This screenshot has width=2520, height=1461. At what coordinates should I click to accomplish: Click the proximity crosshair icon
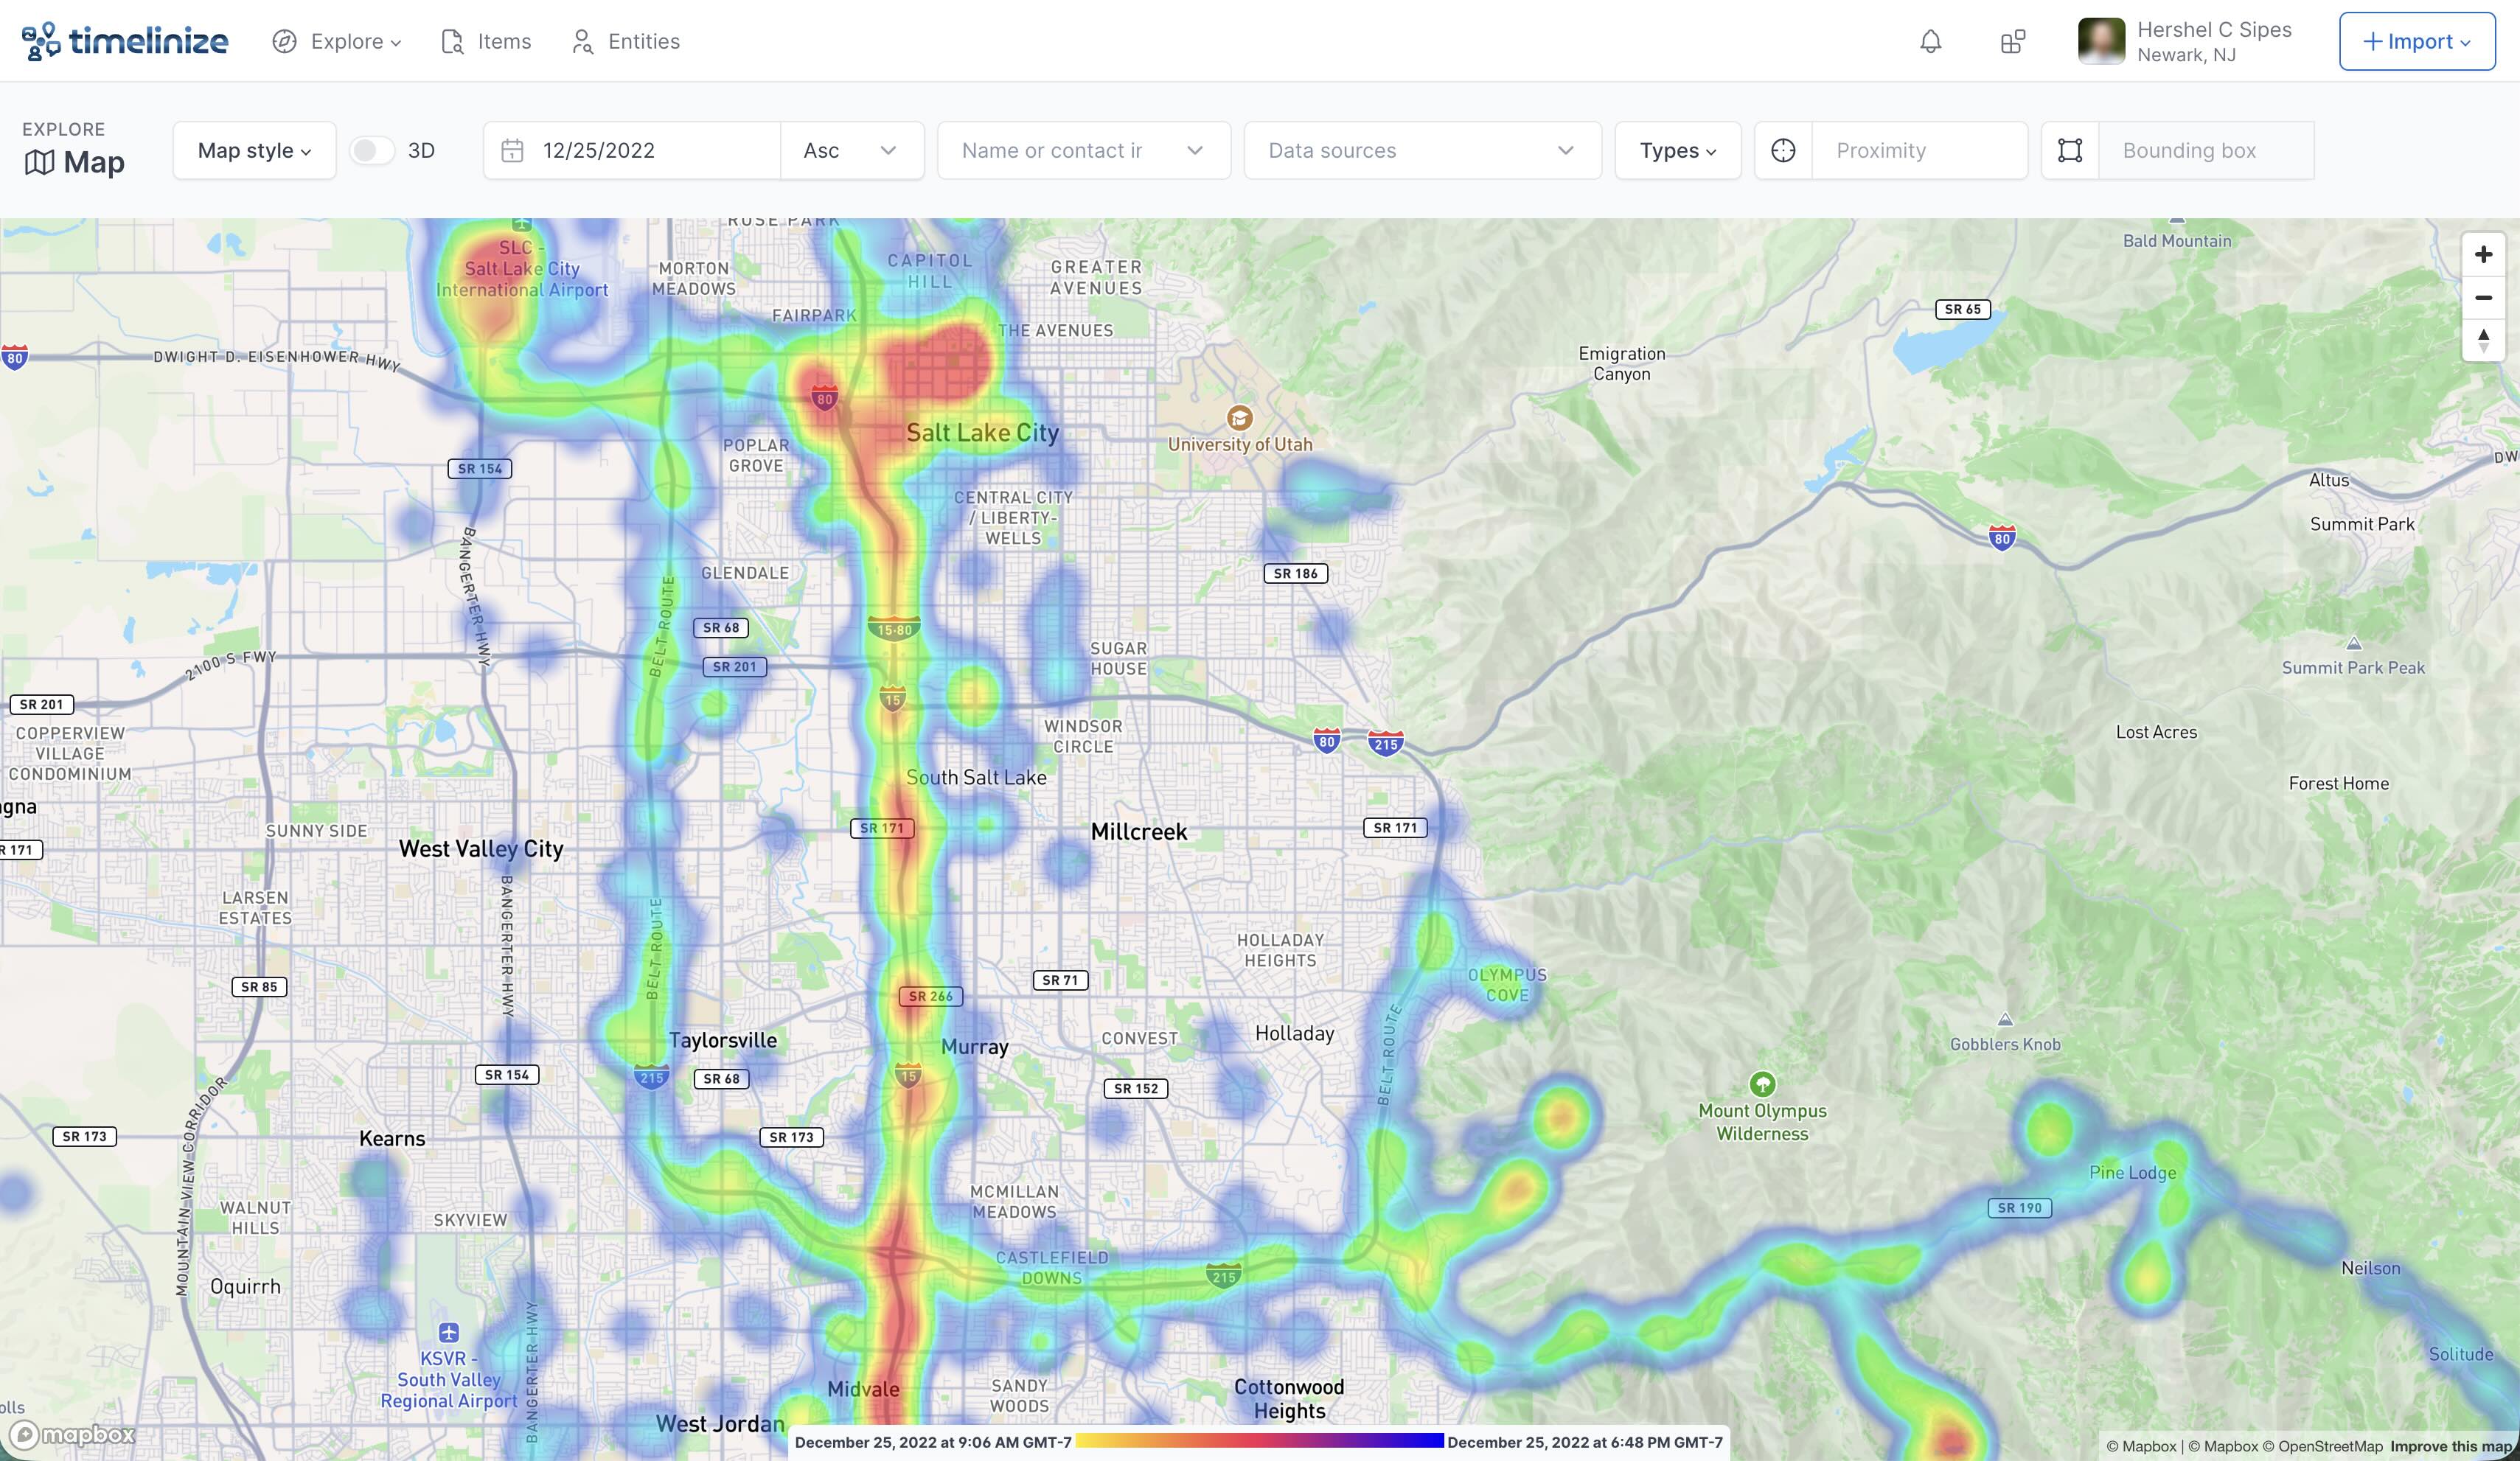(x=1783, y=151)
